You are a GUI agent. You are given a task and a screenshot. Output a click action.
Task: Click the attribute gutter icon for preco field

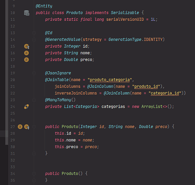[x=26, y=60]
